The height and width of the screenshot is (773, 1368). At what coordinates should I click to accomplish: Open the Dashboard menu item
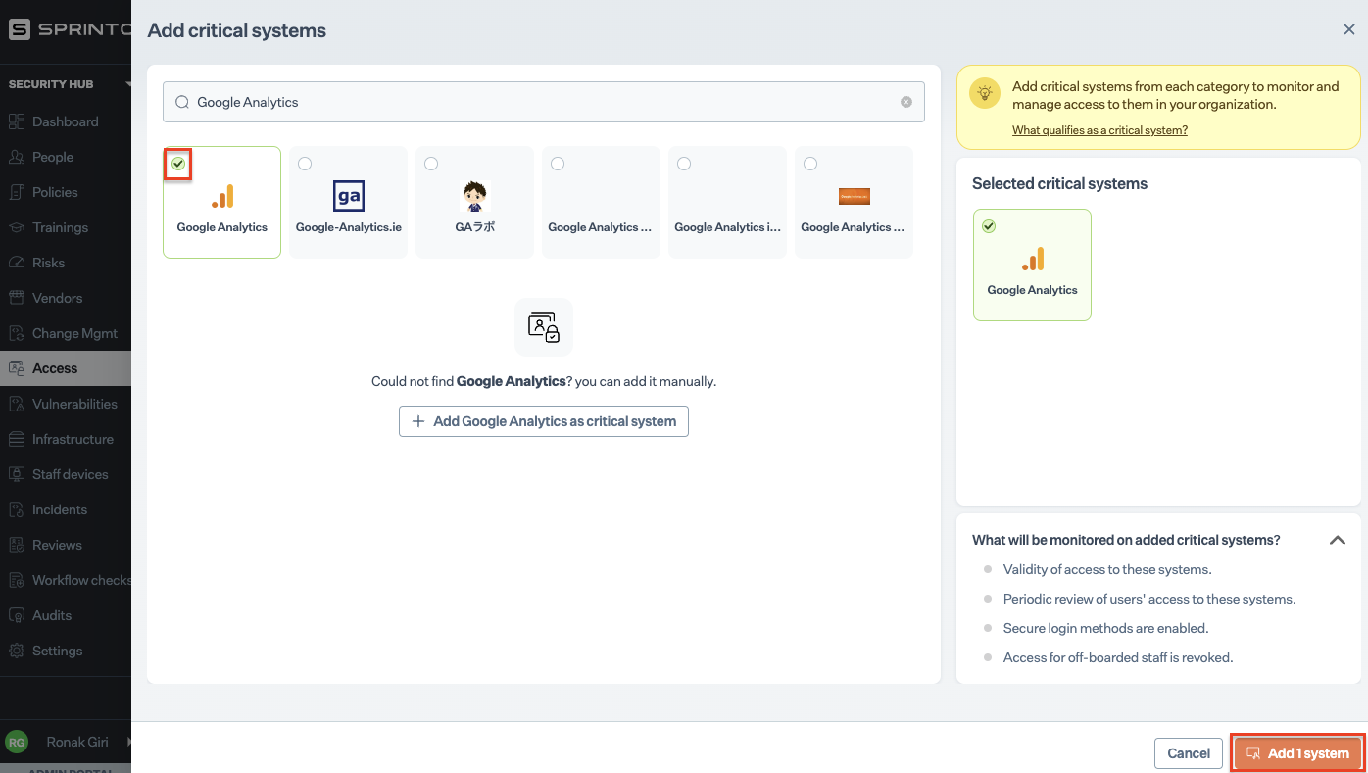[x=65, y=121]
